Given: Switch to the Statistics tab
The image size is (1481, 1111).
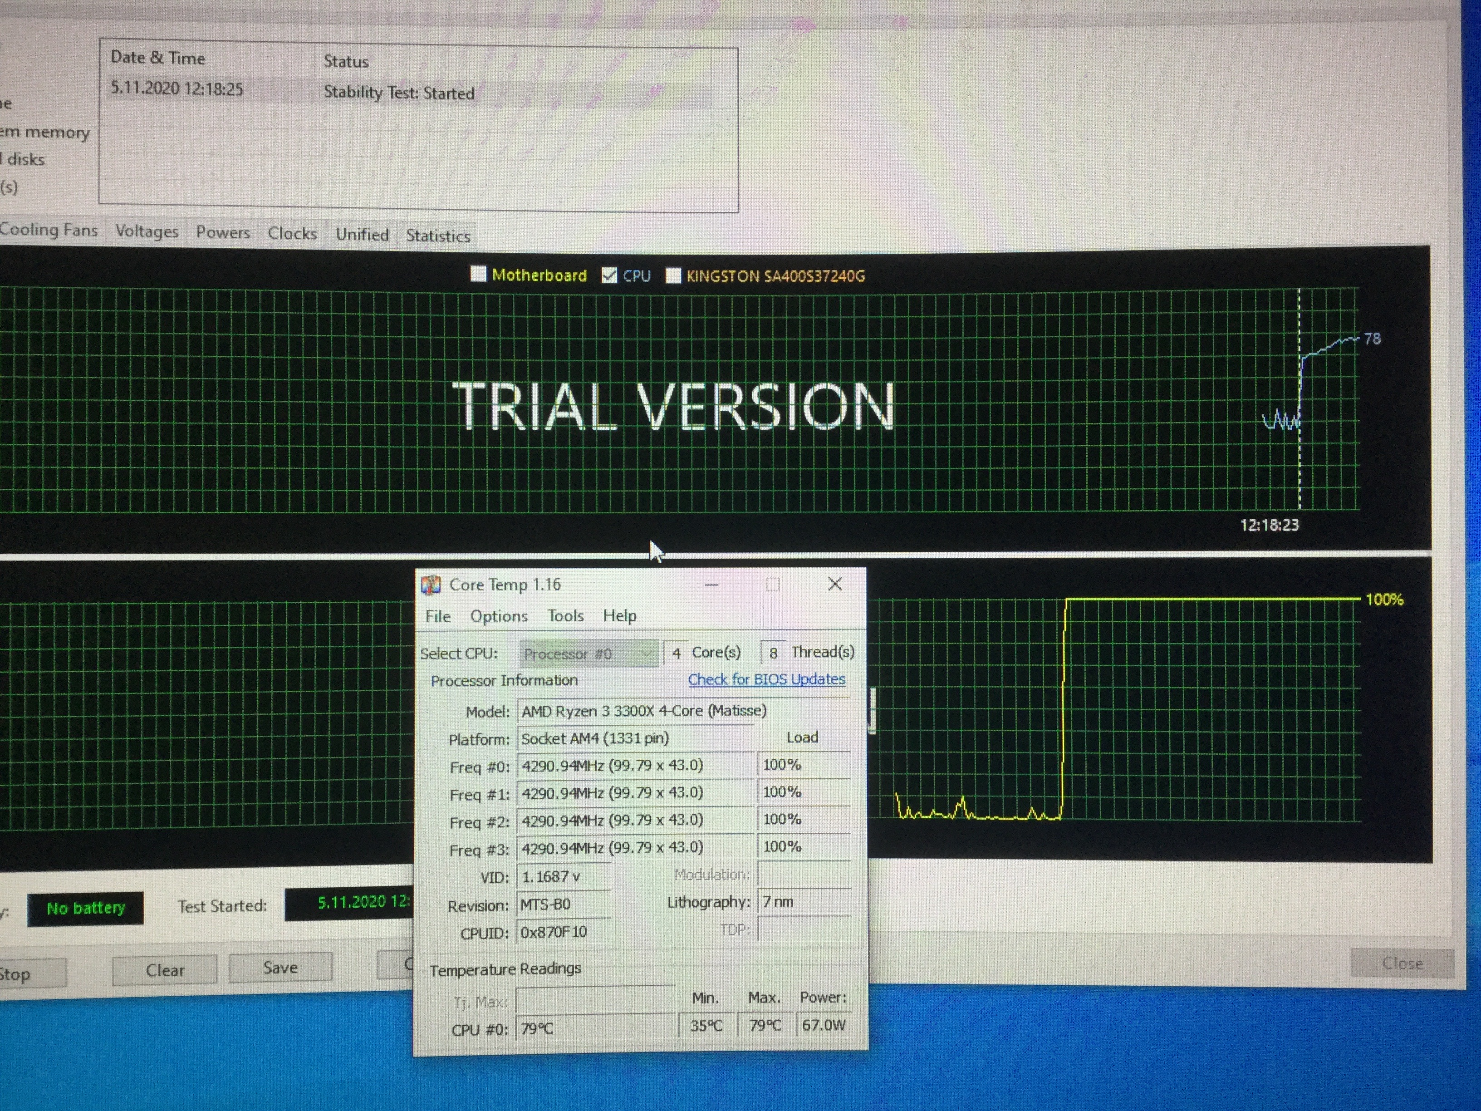Looking at the screenshot, I should coord(438,236).
